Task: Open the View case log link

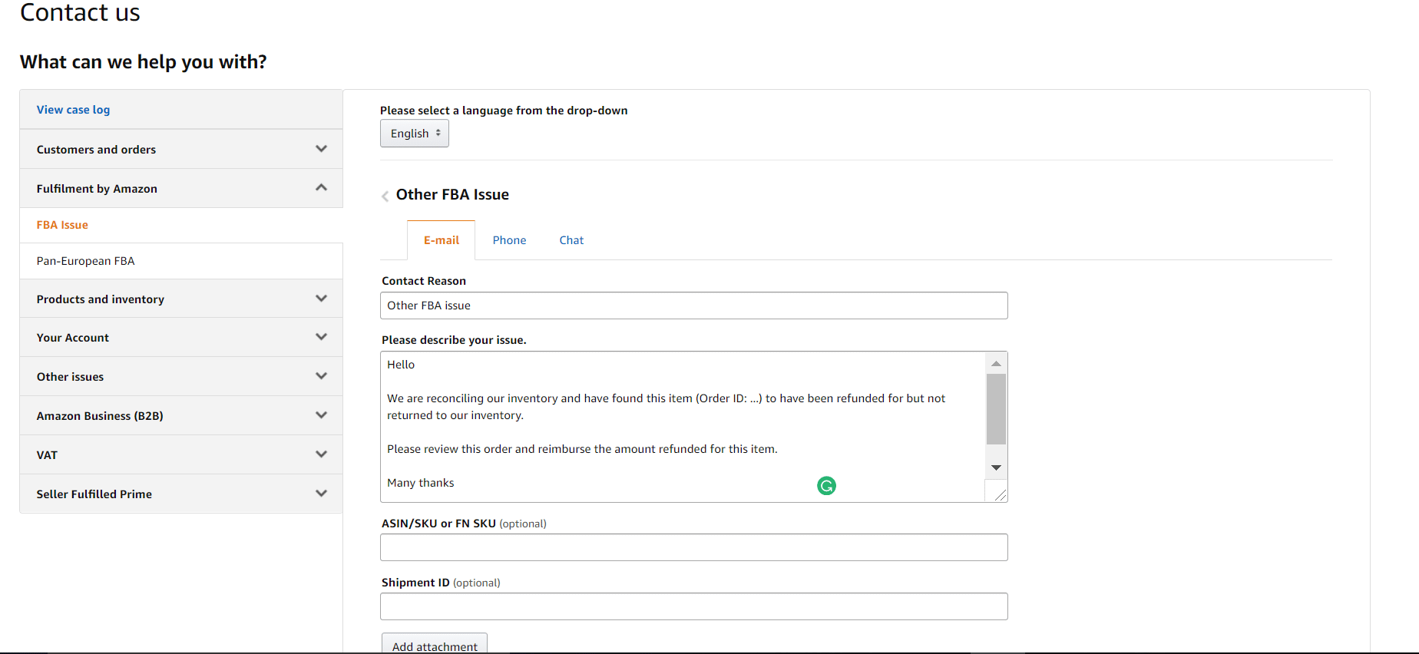Action: tap(73, 110)
